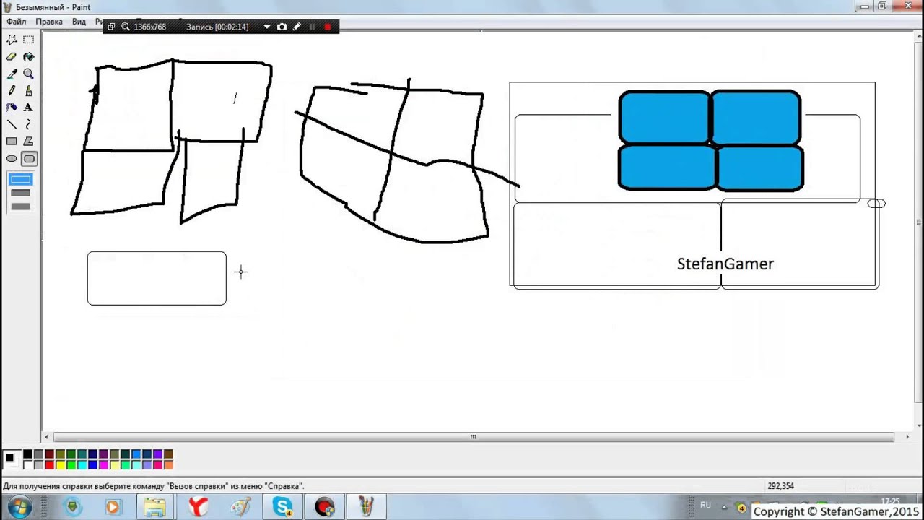Open the media player taskbar icon

pos(113,507)
